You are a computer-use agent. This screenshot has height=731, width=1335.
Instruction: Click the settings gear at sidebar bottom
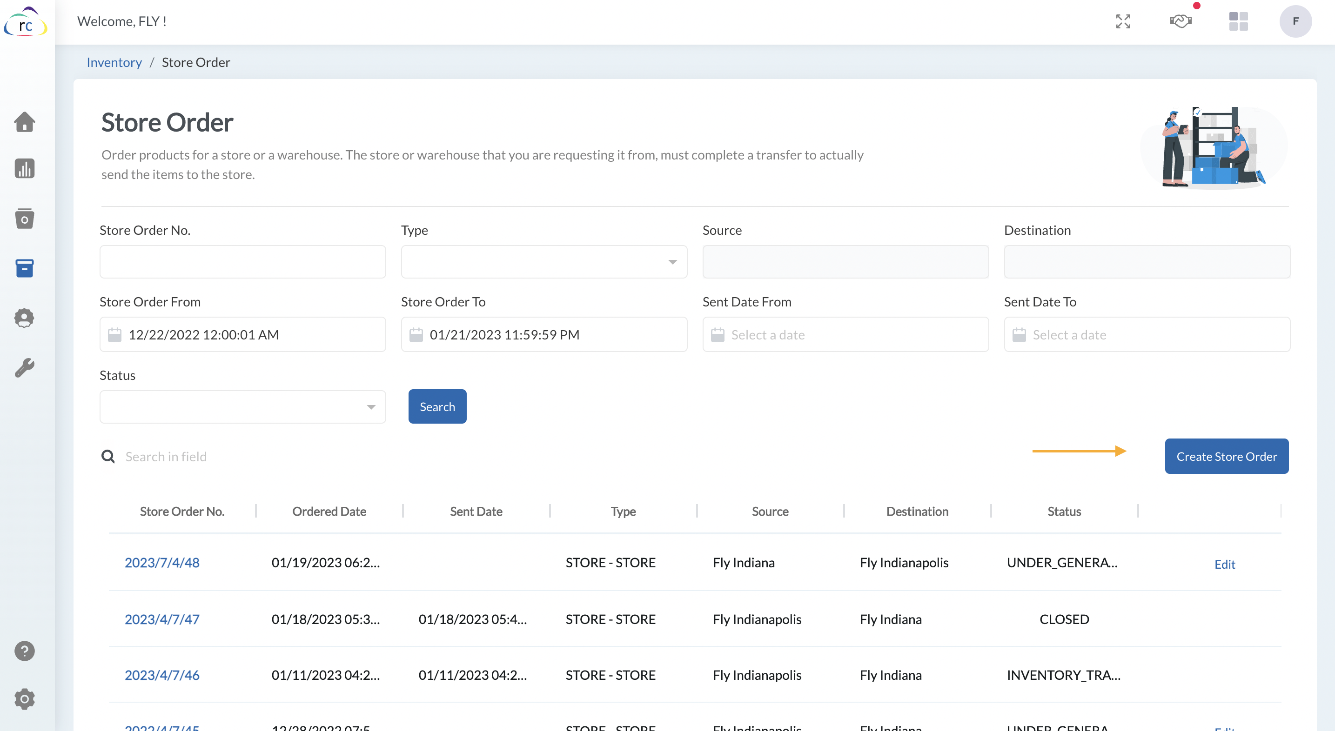point(24,699)
